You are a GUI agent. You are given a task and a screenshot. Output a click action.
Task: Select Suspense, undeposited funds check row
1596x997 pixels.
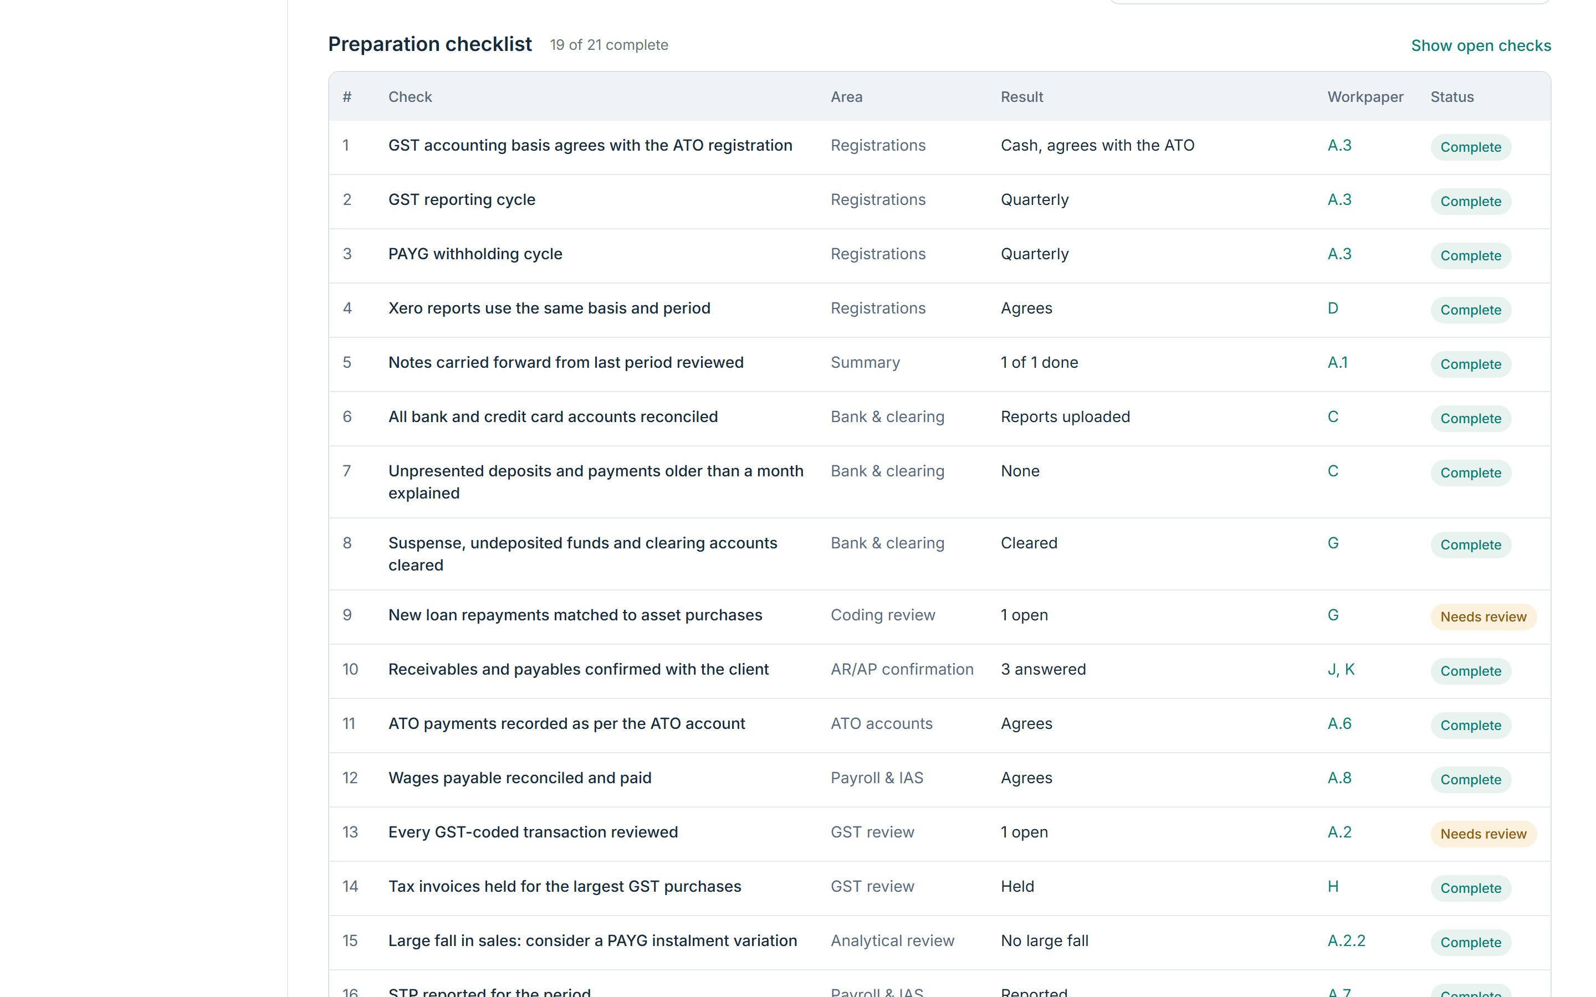(939, 554)
